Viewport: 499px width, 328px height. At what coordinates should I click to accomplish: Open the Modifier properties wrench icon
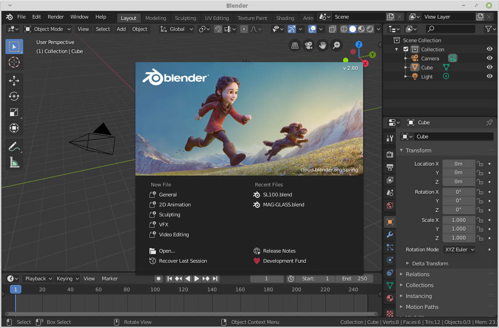[x=389, y=235]
